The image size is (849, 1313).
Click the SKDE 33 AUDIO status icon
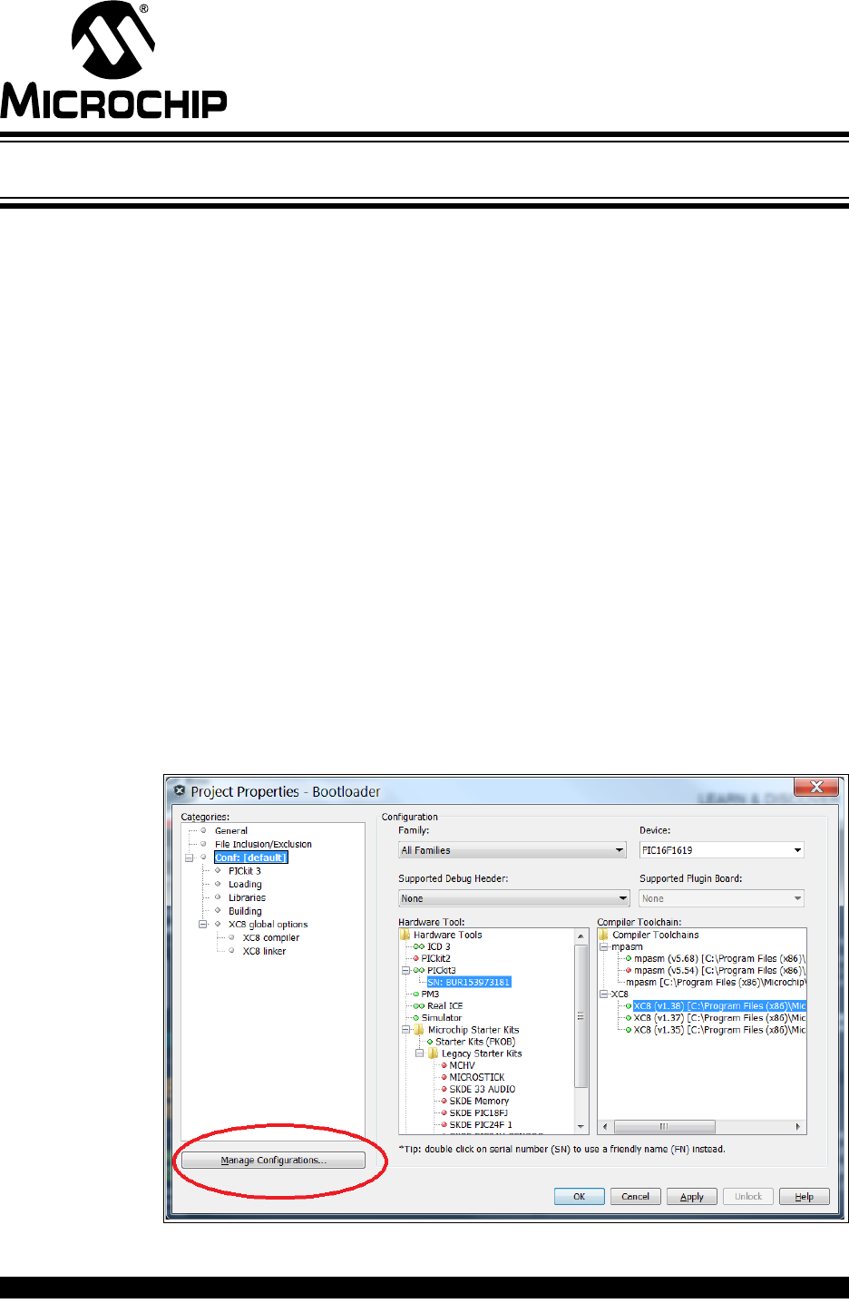444,1089
